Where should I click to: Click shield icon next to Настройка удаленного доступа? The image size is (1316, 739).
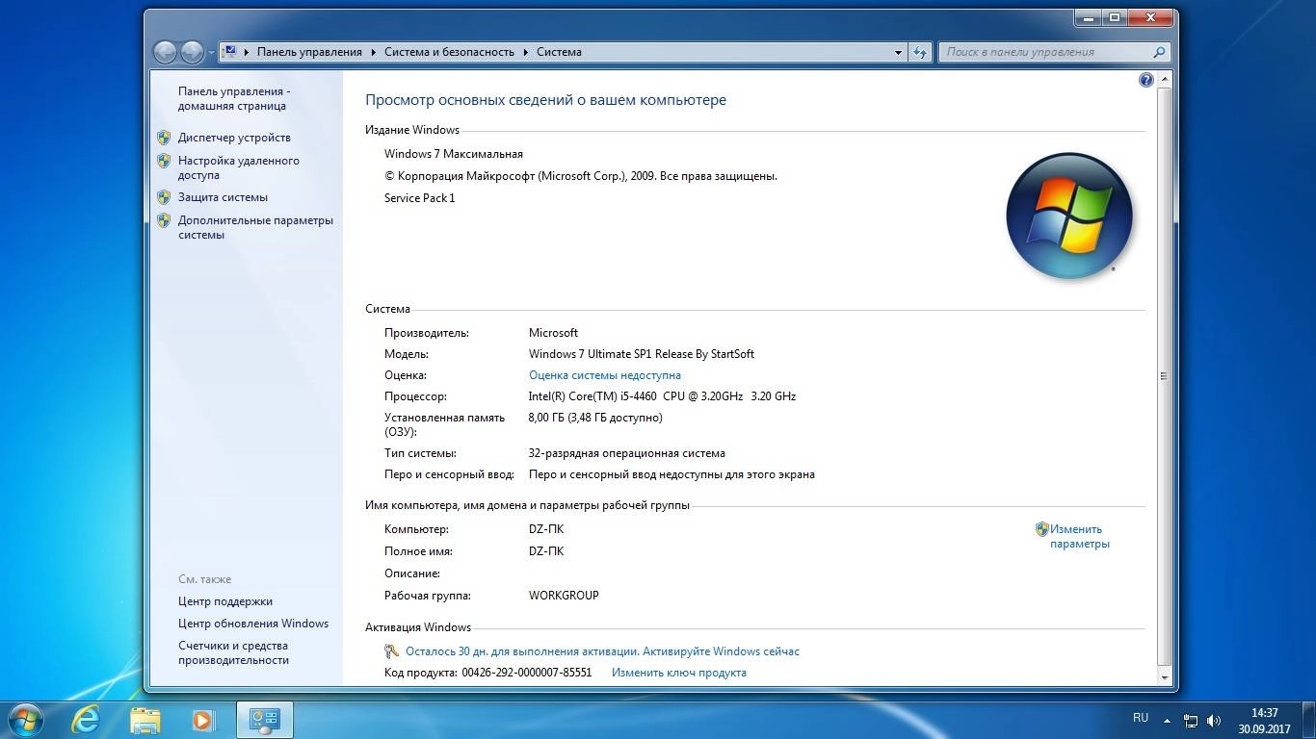click(164, 161)
